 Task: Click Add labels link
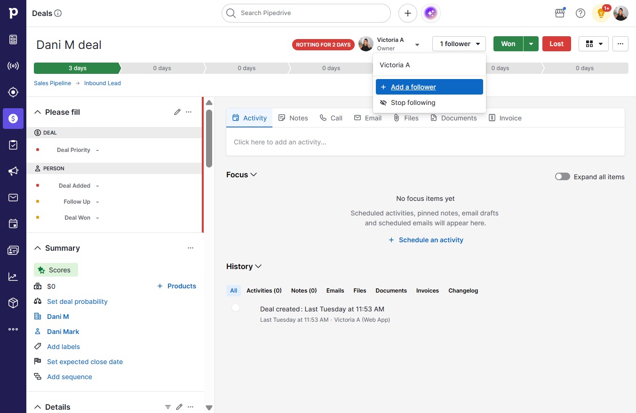[x=64, y=347]
